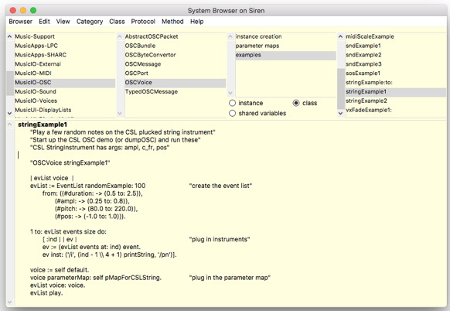Image resolution: width=450 pixels, height=311 pixels.
Task: Open the Browser menu
Action: [x=20, y=22]
